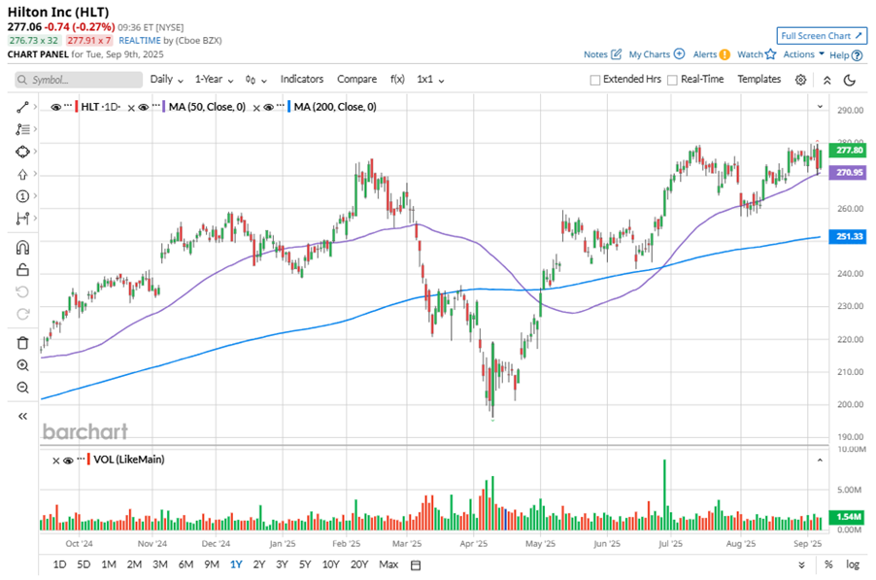Viewport: 876px width, 580px height.
Task: Open My Charts link
Action: coord(657,54)
